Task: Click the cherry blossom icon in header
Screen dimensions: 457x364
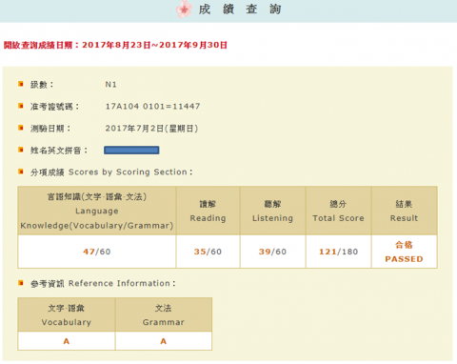Action: (x=184, y=9)
